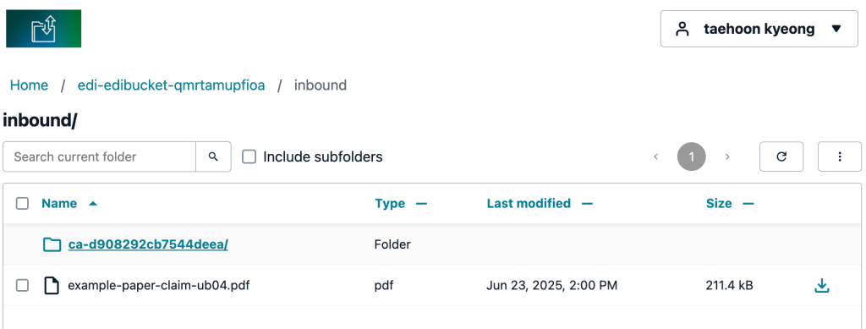Tick the select-all checkbox in the header

coord(22,204)
